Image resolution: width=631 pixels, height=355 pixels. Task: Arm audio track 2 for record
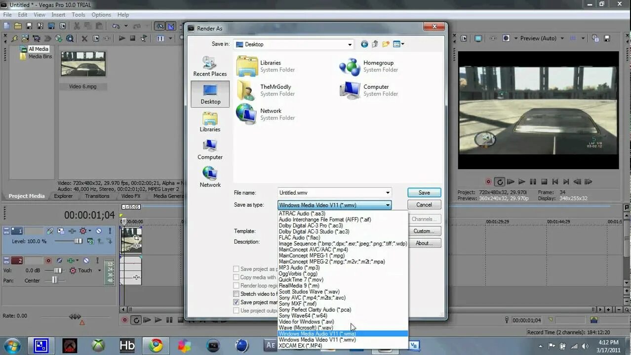pos(48,261)
